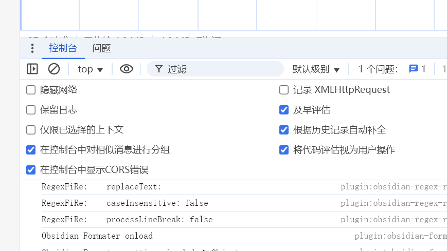The image size is (447, 251).
Task: Disable the 及早评估 checkbox
Action: [284, 110]
